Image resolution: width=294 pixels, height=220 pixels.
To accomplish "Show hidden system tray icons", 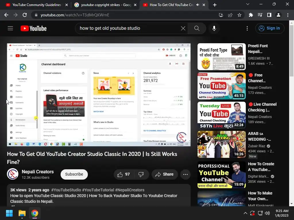I will [245, 213].
